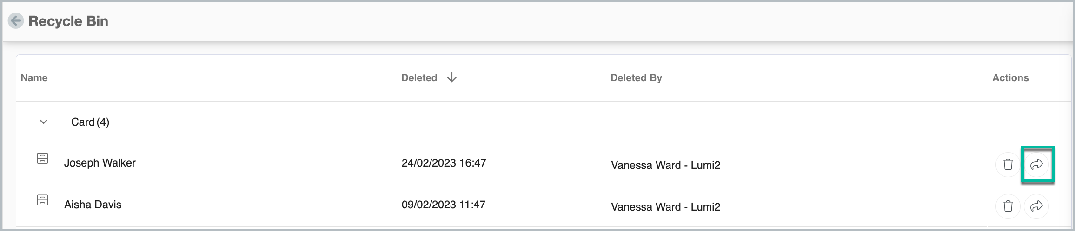Sort by the Deleted By column header
This screenshot has width=1075, height=231.
tap(636, 78)
